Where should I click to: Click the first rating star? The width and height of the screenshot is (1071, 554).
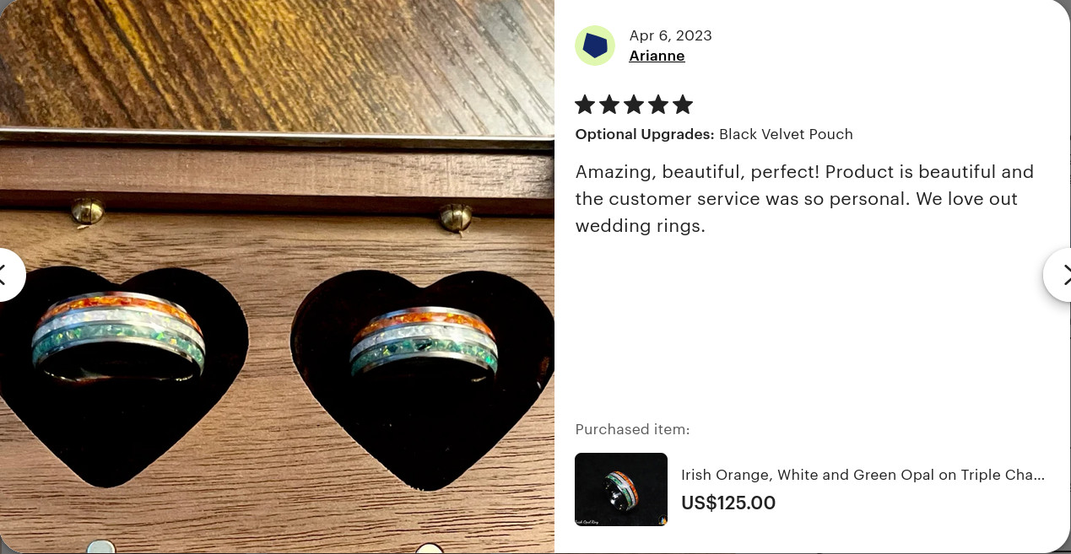pyautogui.click(x=585, y=105)
